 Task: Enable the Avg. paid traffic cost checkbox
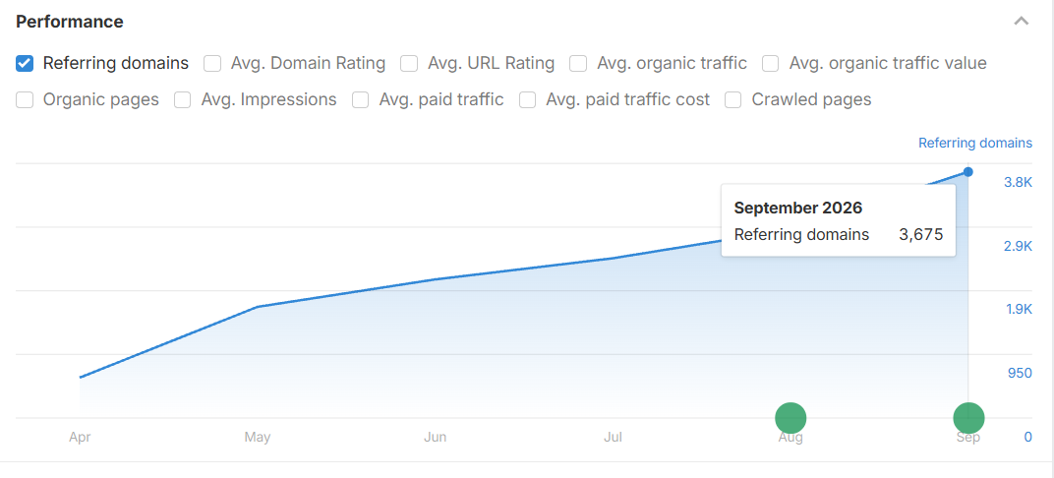[x=528, y=100]
